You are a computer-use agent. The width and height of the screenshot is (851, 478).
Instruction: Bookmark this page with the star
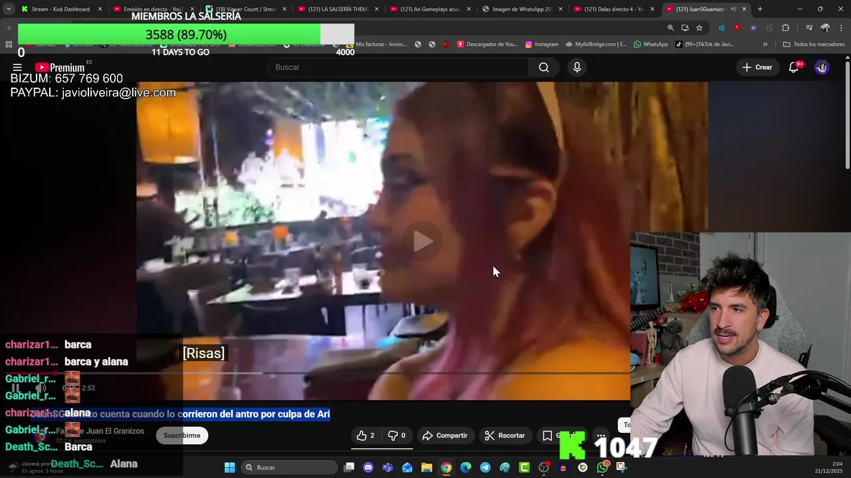699,28
